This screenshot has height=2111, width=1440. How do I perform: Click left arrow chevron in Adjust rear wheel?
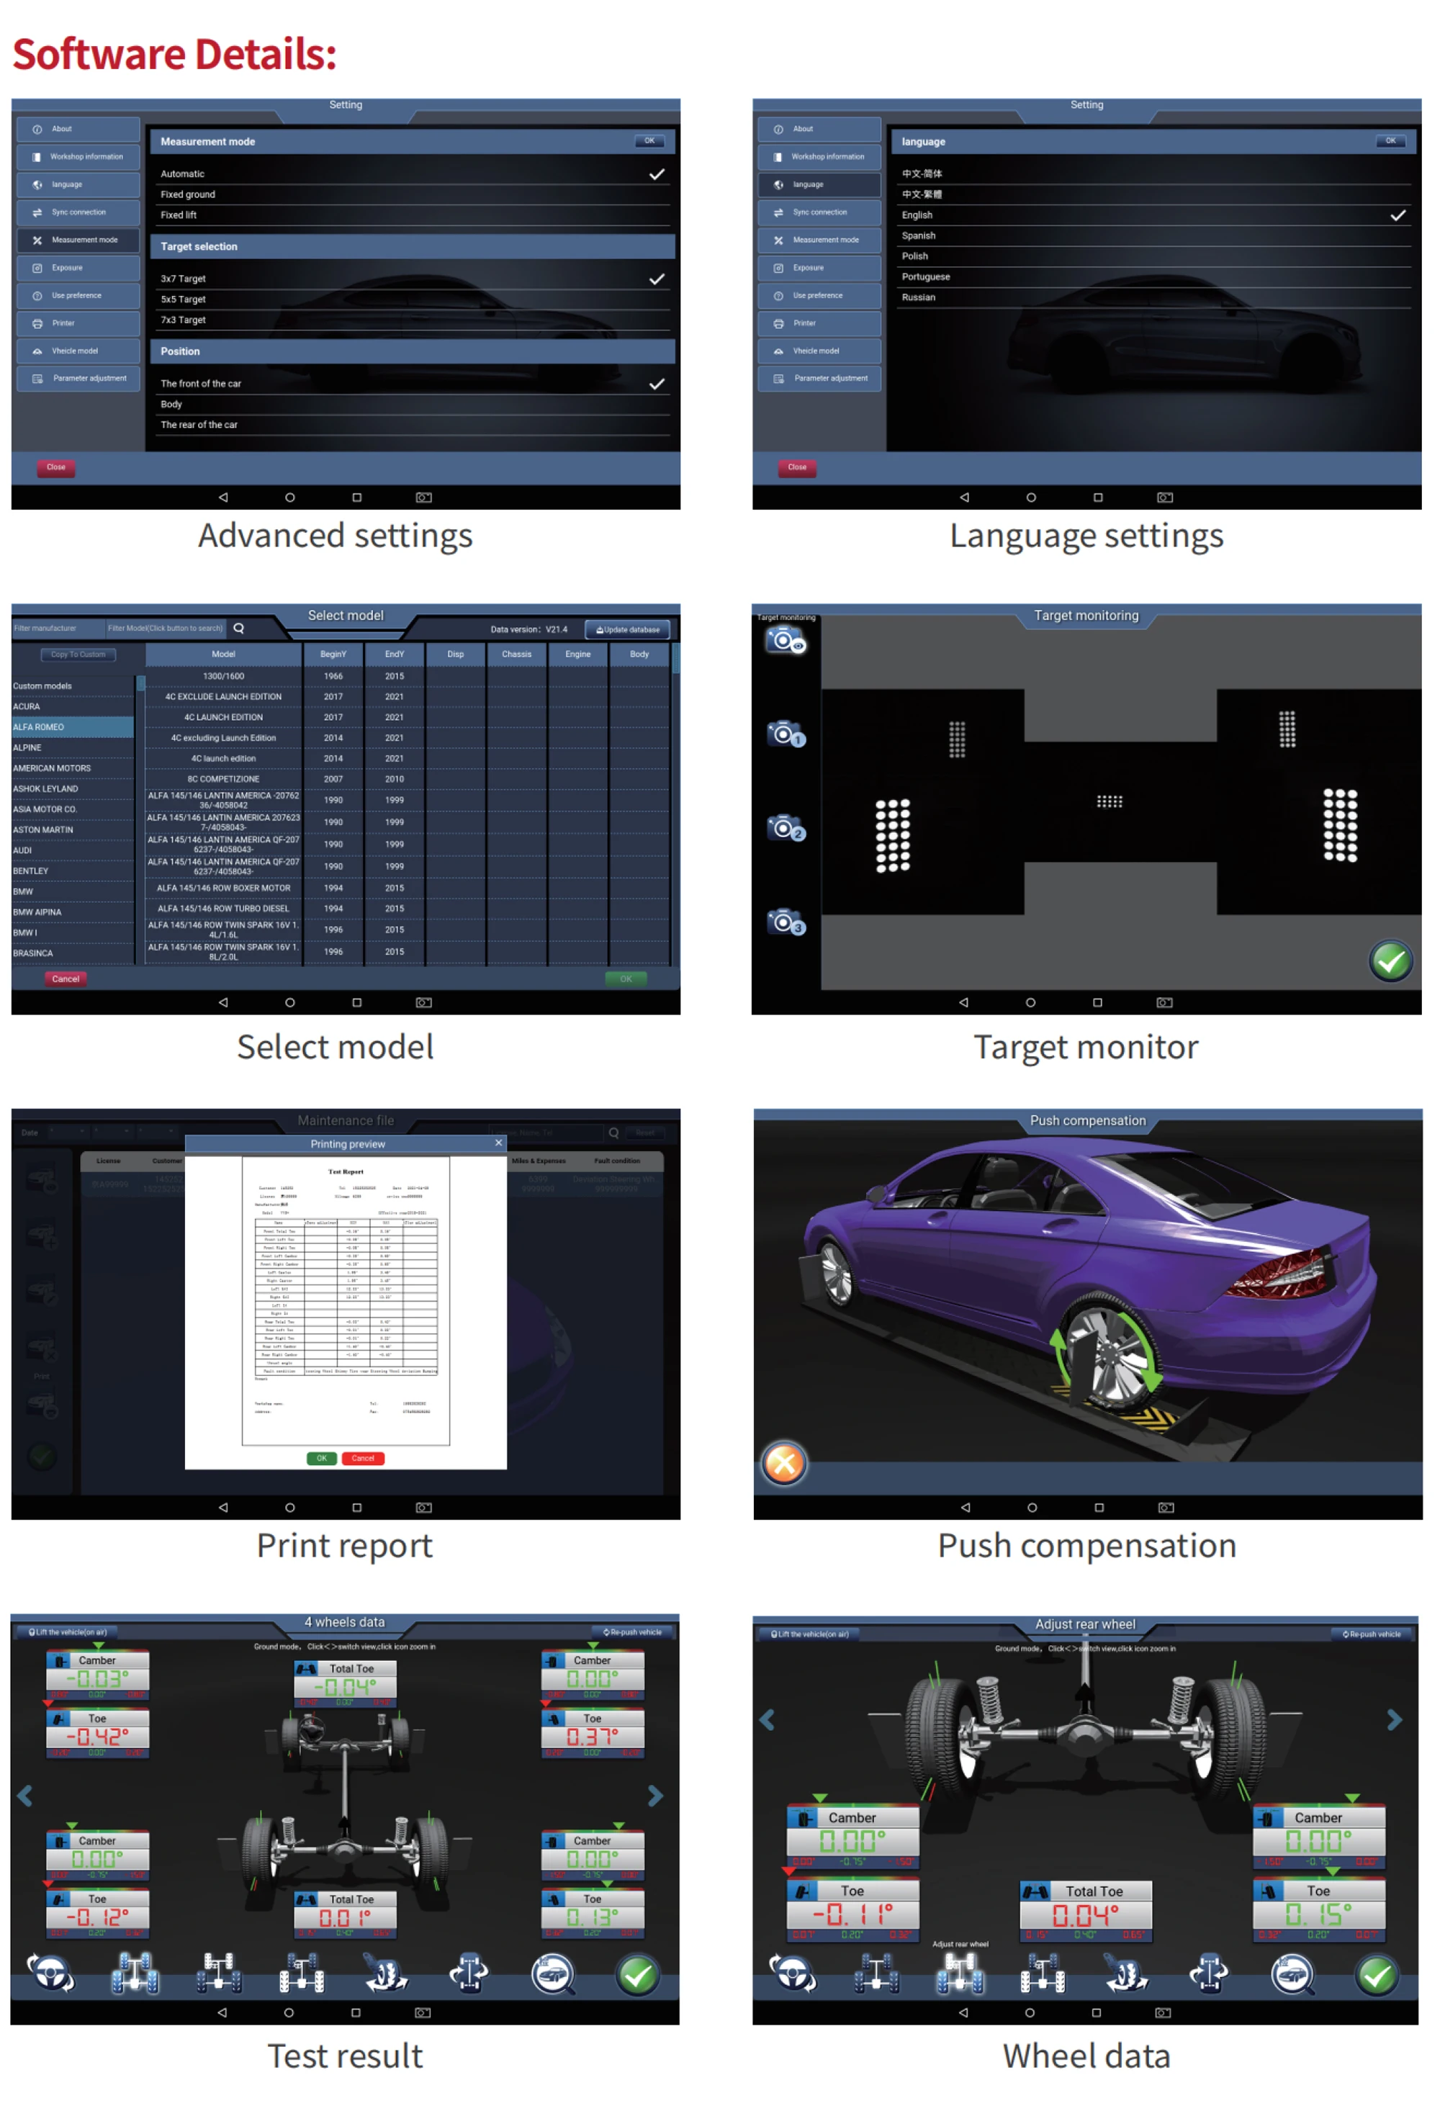click(768, 1719)
